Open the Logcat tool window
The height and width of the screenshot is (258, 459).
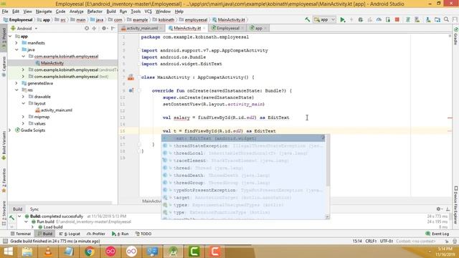[x=70, y=234]
